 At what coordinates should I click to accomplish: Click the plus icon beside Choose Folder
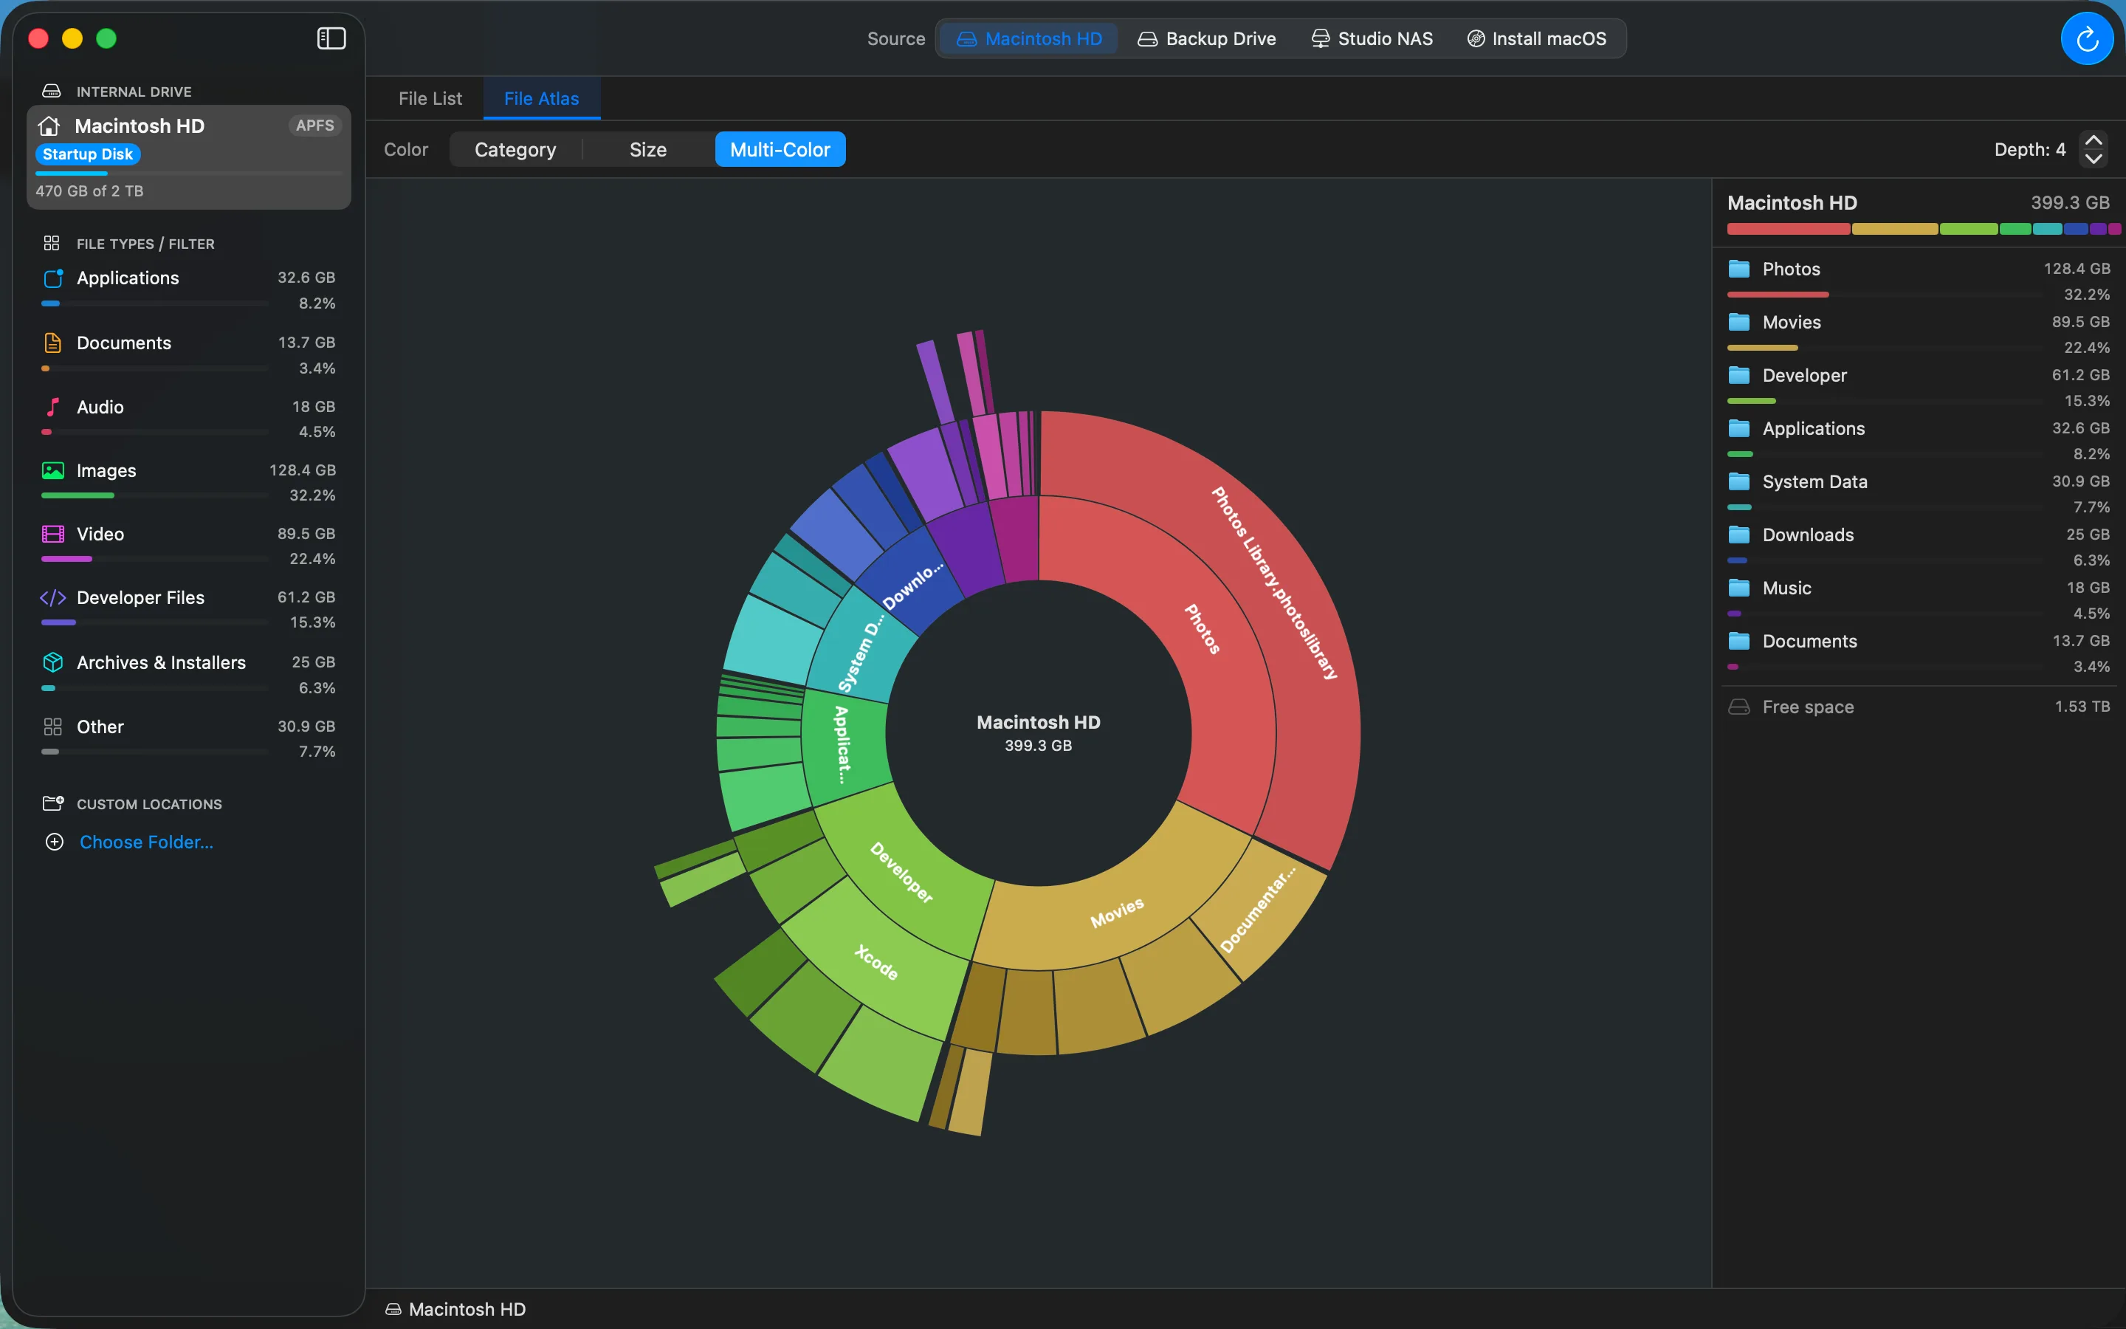point(55,842)
